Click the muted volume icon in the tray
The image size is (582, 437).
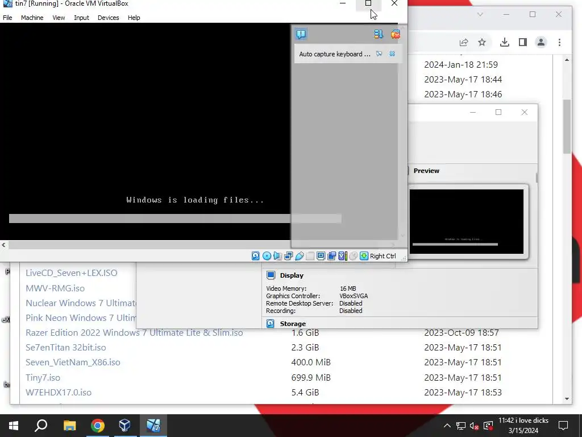click(x=474, y=426)
